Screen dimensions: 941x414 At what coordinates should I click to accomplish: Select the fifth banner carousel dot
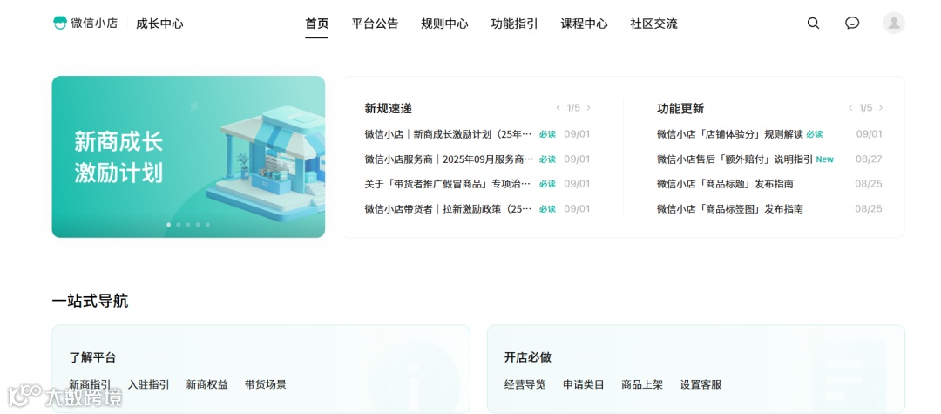(x=207, y=225)
